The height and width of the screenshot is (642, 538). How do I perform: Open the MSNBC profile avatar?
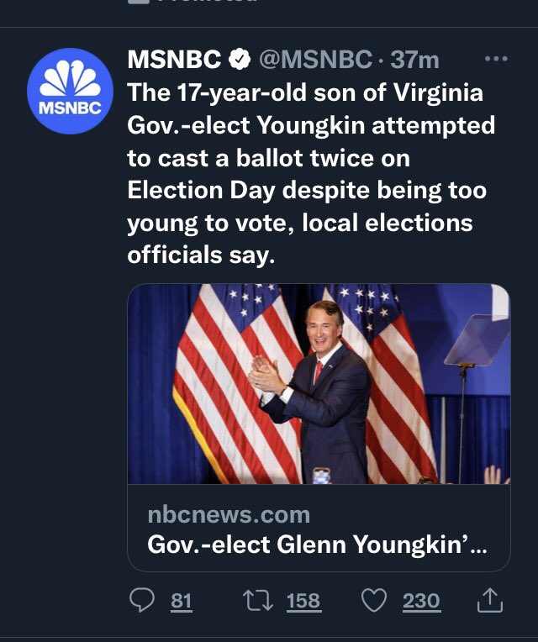[x=70, y=91]
